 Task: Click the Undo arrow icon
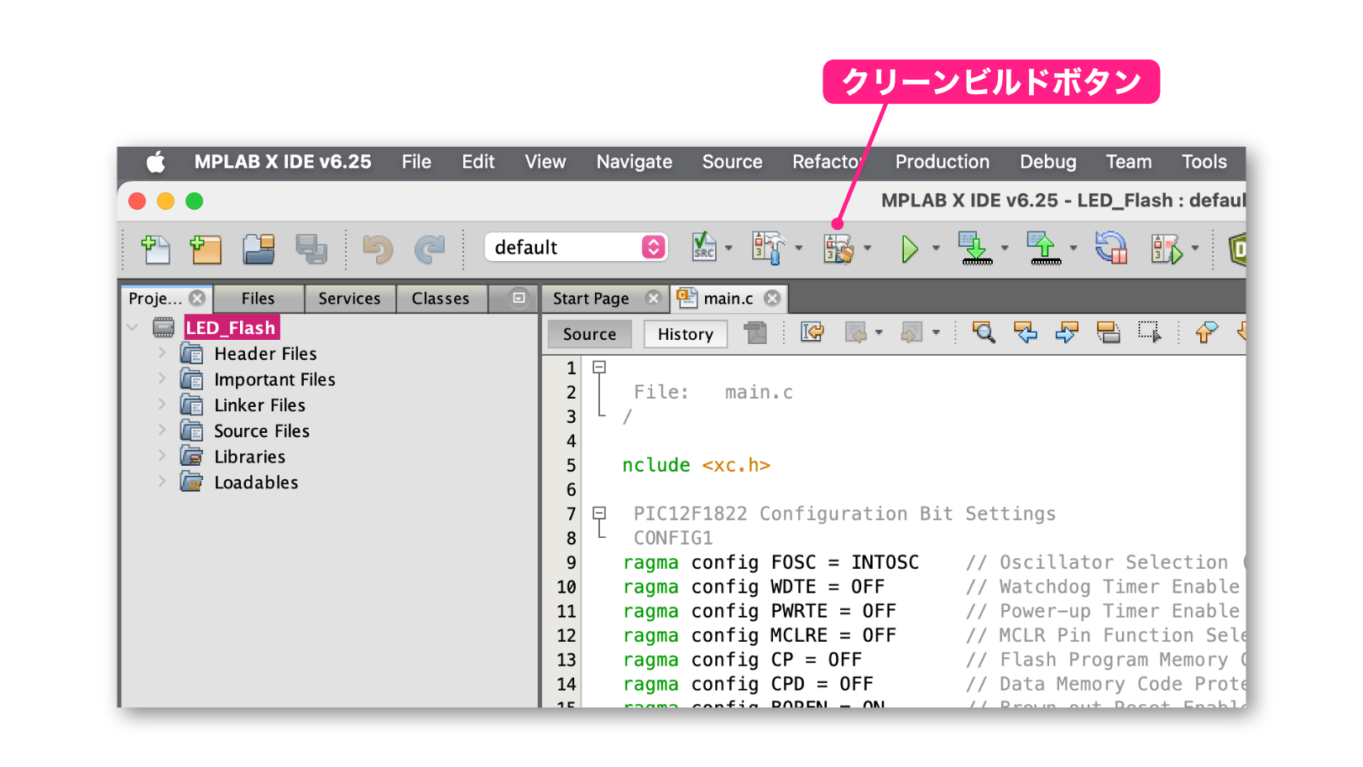tap(377, 248)
